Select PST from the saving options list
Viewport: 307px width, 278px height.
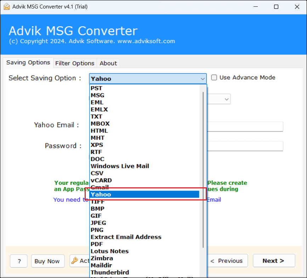[96, 88]
